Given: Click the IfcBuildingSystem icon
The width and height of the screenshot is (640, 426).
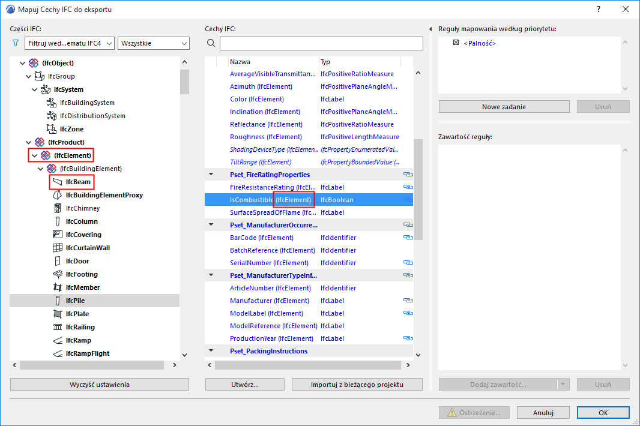Looking at the screenshot, I should pos(52,103).
